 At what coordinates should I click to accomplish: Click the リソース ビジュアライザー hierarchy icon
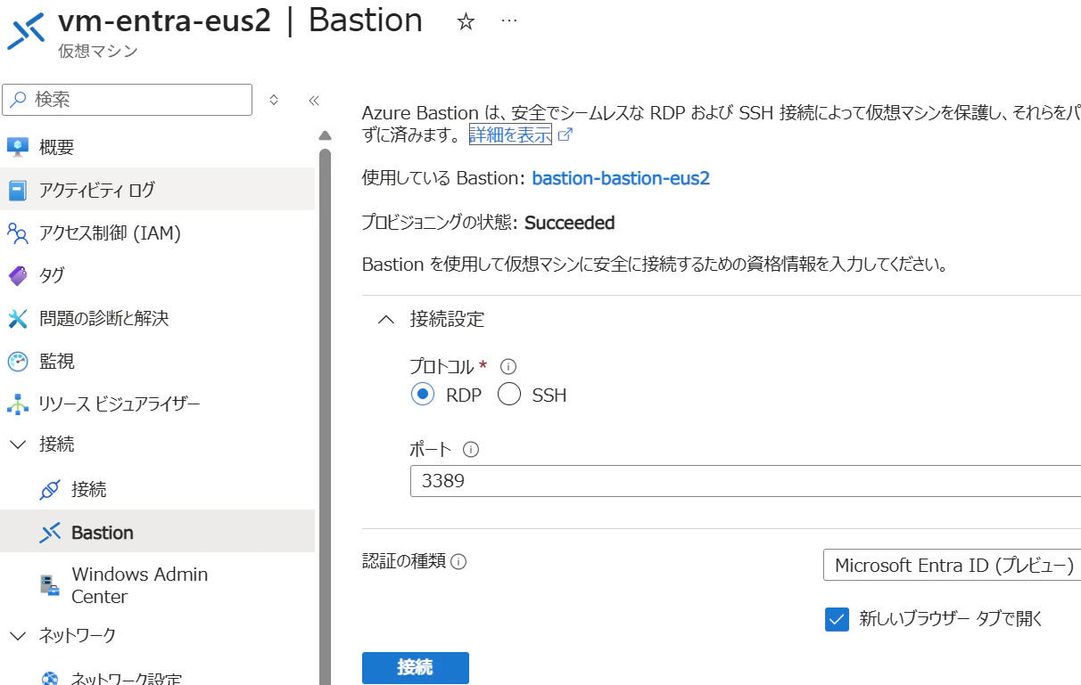tap(18, 404)
